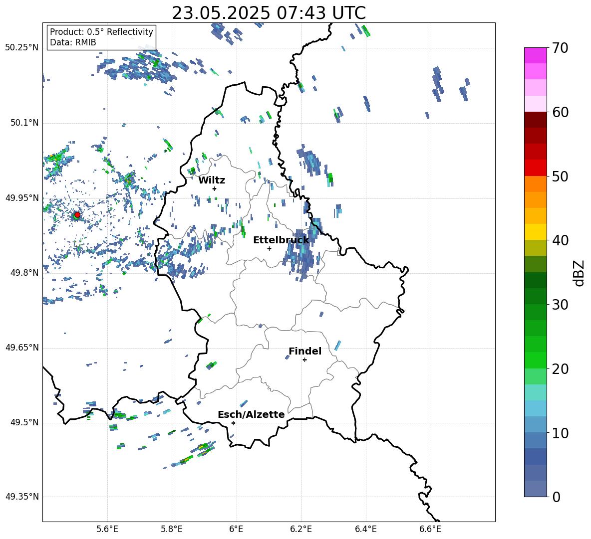Click the red radar location marker
The image size is (591, 539).
pos(77,215)
